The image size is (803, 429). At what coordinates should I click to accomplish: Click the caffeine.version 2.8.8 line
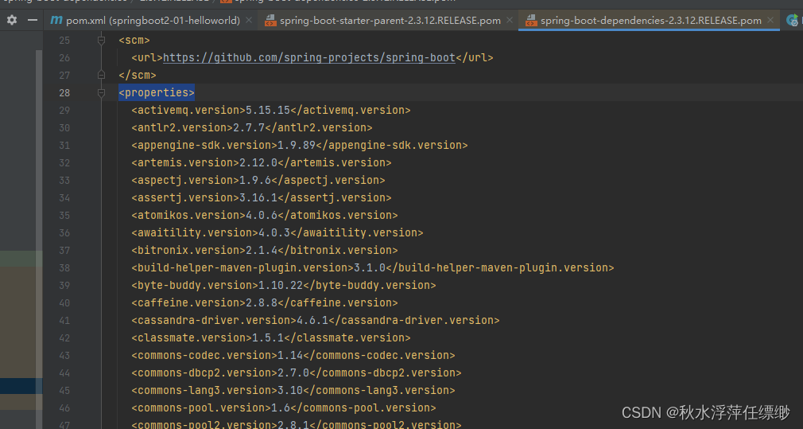pyautogui.click(x=264, y=302)
